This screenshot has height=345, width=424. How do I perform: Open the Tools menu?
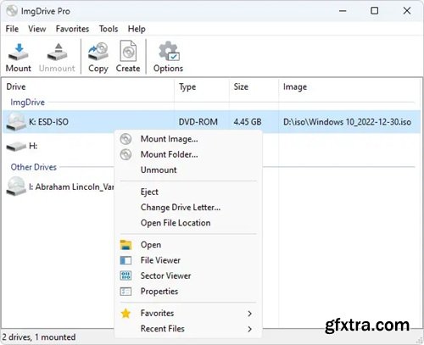tap(109, 29)
